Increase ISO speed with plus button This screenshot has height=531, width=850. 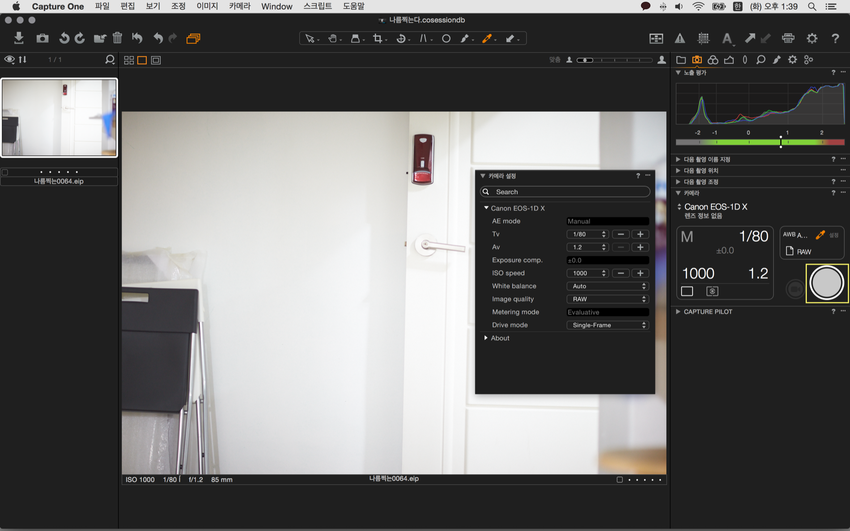click(x=640, y=273)
